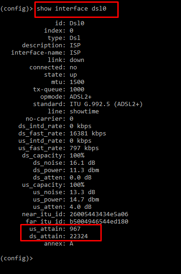Click the mtu value 1500
The height and width of the screenshot is (274, 181).
click(77, 82)
